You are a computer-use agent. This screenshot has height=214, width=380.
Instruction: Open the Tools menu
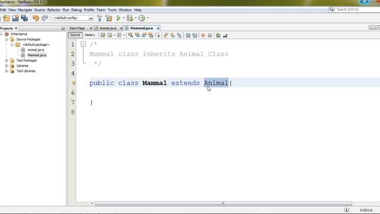(112, 10)
